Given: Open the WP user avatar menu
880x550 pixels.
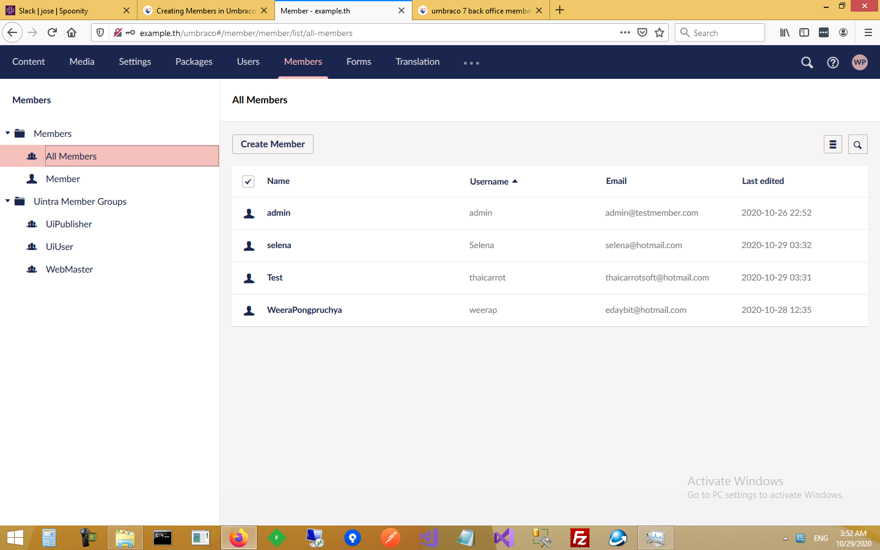Looking at the screenshot, I should click(x=860, y=62).
